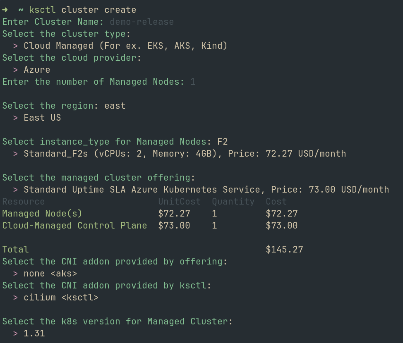
Task: Select the Standard Uptime SLA offering option
Action: pyautogui.click(x=206, y=189)
